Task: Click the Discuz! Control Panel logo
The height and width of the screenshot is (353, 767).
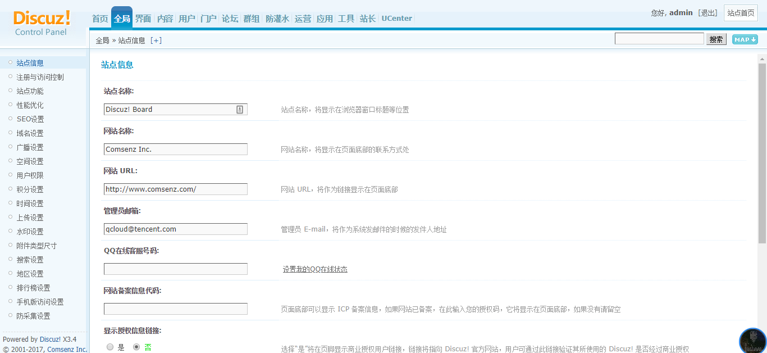Action: pos(42,22)
